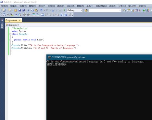Viewport: 152px width, 120px height.
Task: Click the New Project toolbar icon
Action: (x=4, y=10)
